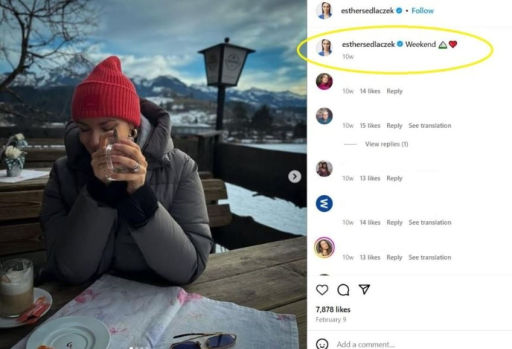Open the emoji picker in the comment box
This screenshot has height=349, width=512.
coord(323,344)
